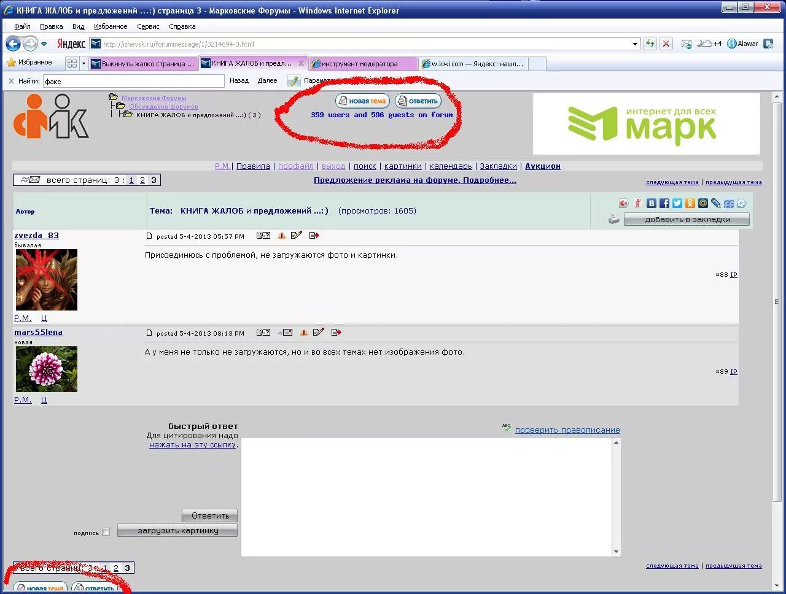The image size is (786, 594).
Task: Open the Избранное favorites star
Action: pos(29,63)
